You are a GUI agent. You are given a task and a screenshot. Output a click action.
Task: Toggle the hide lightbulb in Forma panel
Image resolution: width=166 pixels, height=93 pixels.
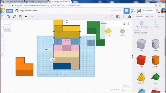click(128, 24)
